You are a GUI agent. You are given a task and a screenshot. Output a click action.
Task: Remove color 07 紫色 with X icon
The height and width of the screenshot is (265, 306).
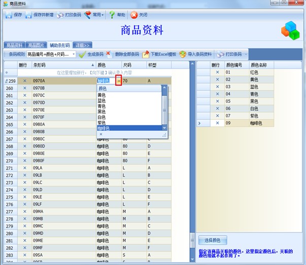pyautogui.click(x=217, y=116)
